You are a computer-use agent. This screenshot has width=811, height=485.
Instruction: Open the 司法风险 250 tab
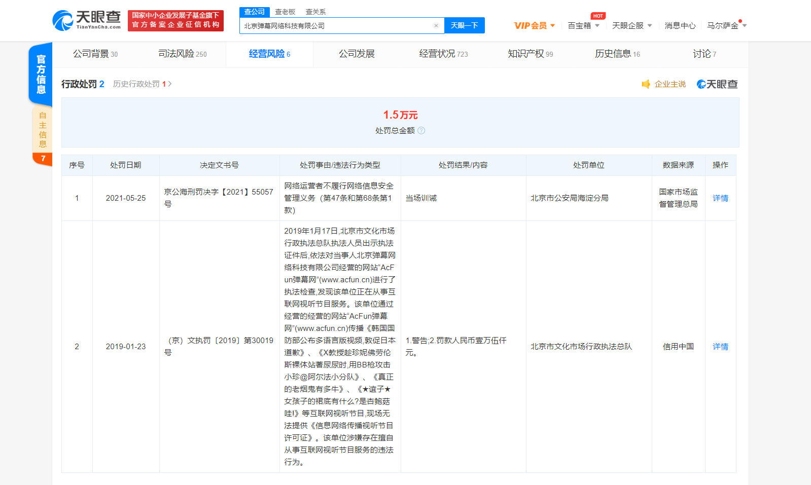(x=183, y=54)
